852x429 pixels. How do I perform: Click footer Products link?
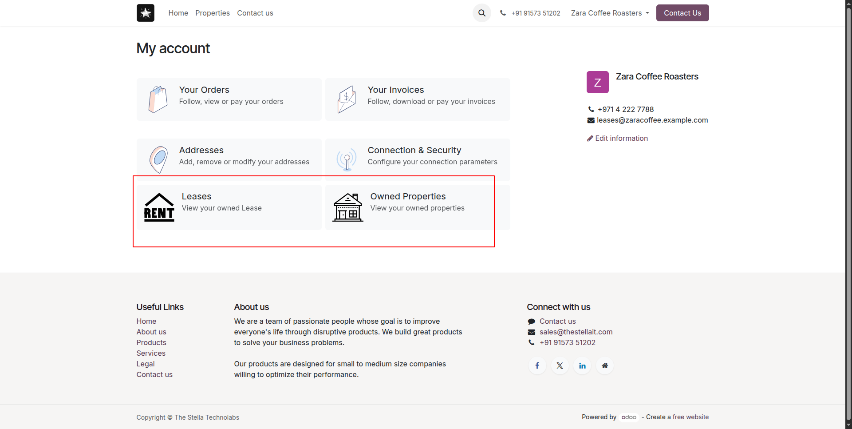(x=151, y=342)
